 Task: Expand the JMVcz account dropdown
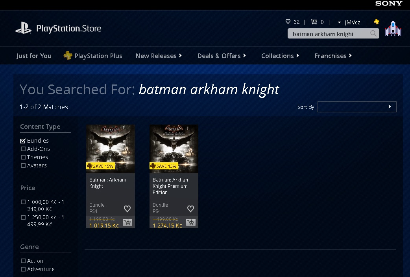tap(349, 22)
